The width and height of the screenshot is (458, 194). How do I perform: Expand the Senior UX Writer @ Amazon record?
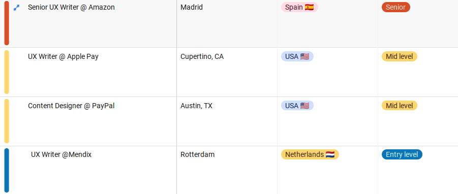coord(17,8)
